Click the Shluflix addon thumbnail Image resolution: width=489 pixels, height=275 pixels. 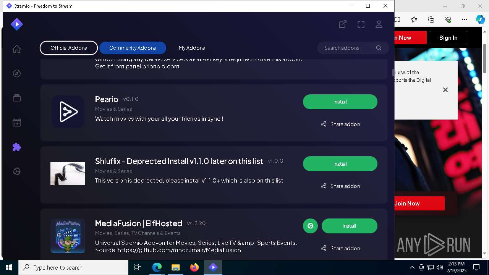tap(68, 173)
